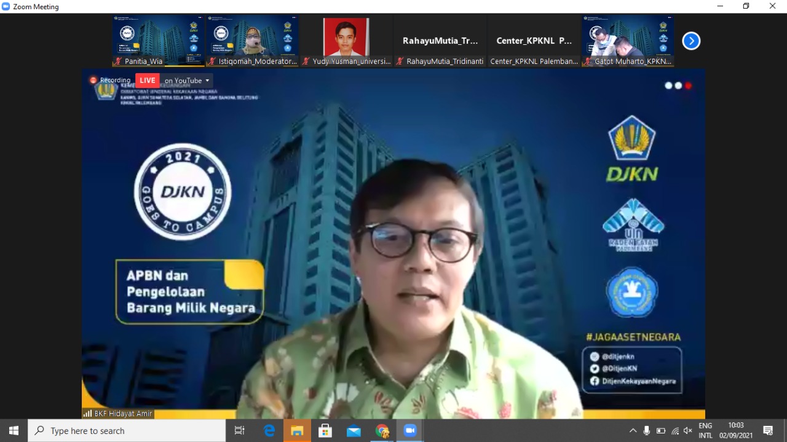The width and height of the screenshot is (787, 442).
Task: Open the Microsoft Store icon
Action: (325, 430)
